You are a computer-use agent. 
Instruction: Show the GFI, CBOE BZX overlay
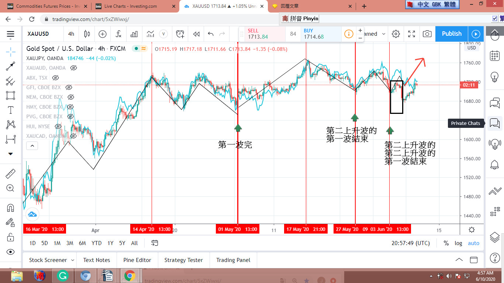coord(68,87)
